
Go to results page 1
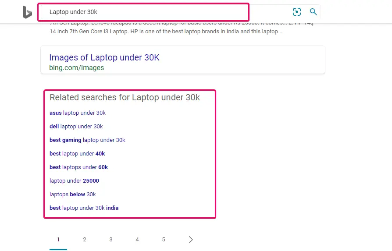(58, 240)
